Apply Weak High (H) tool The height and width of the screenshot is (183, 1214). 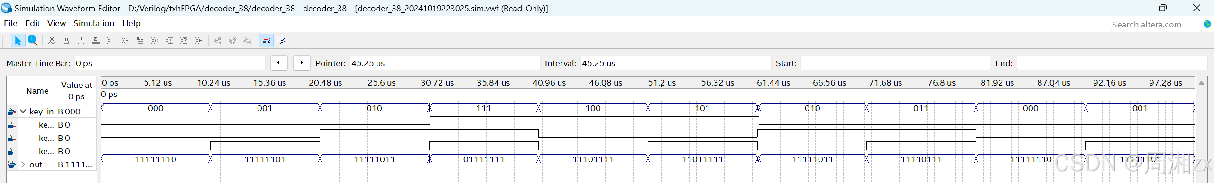[125, 41]
